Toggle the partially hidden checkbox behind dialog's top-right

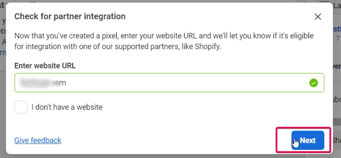(324, 5)
